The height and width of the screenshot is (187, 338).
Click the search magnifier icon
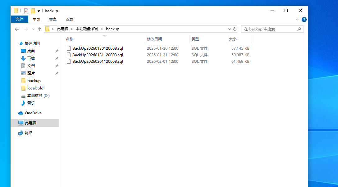click(299, 29)
